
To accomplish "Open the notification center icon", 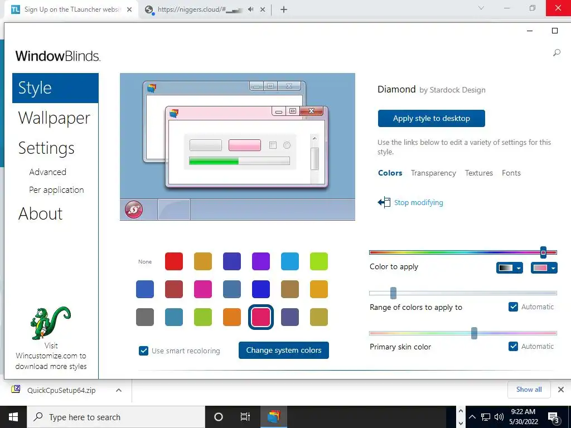I will click(553, 417).
